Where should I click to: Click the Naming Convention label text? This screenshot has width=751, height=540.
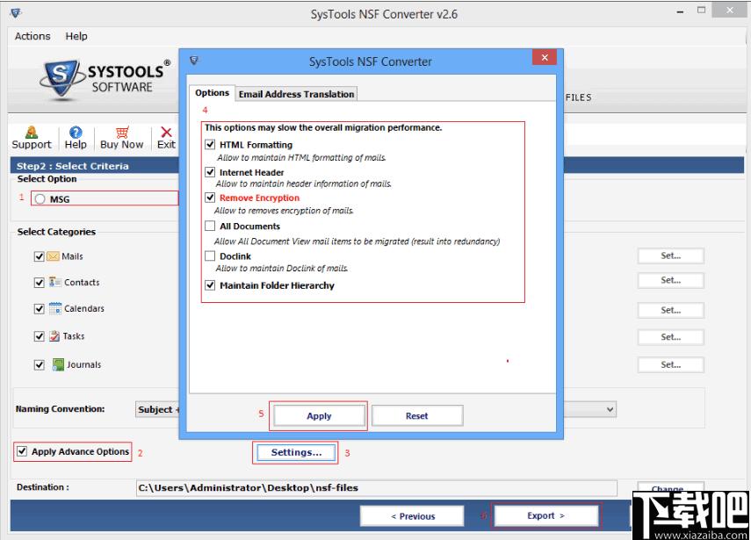[x=60, y=409]
